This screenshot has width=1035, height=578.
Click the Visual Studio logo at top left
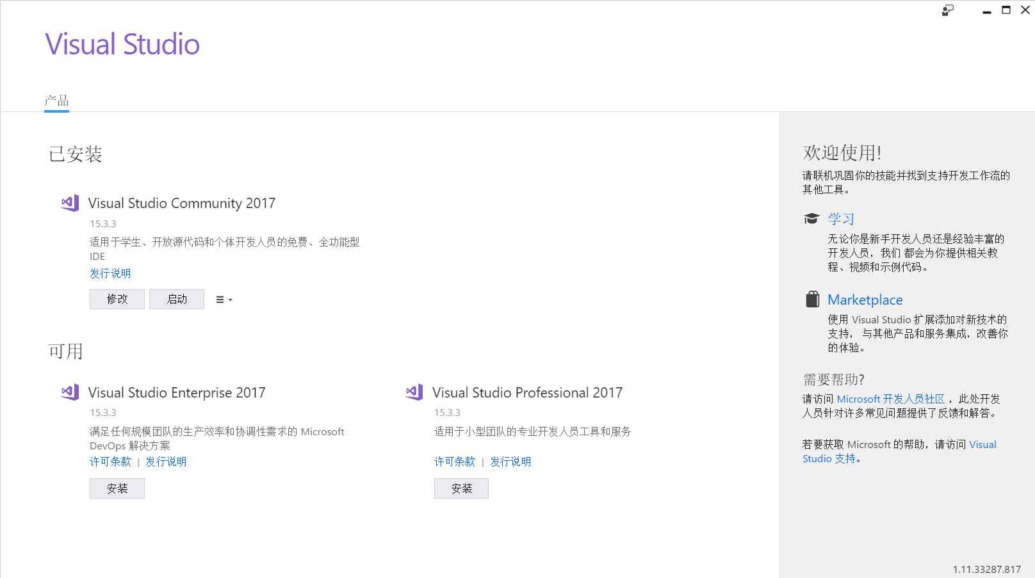tap(122, 44)
